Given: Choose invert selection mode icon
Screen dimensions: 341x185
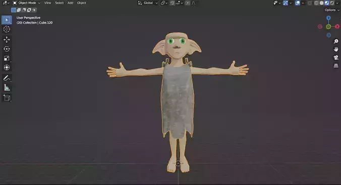Looking at the screenshot, I should (29, 10).
